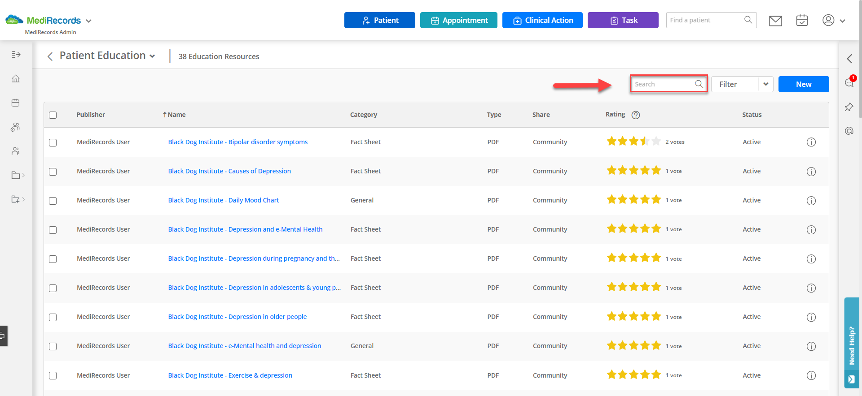This screenshot has width=862, height=396.
Task: Open the patient group icon with heart
Action: click(x=16, y=127)
